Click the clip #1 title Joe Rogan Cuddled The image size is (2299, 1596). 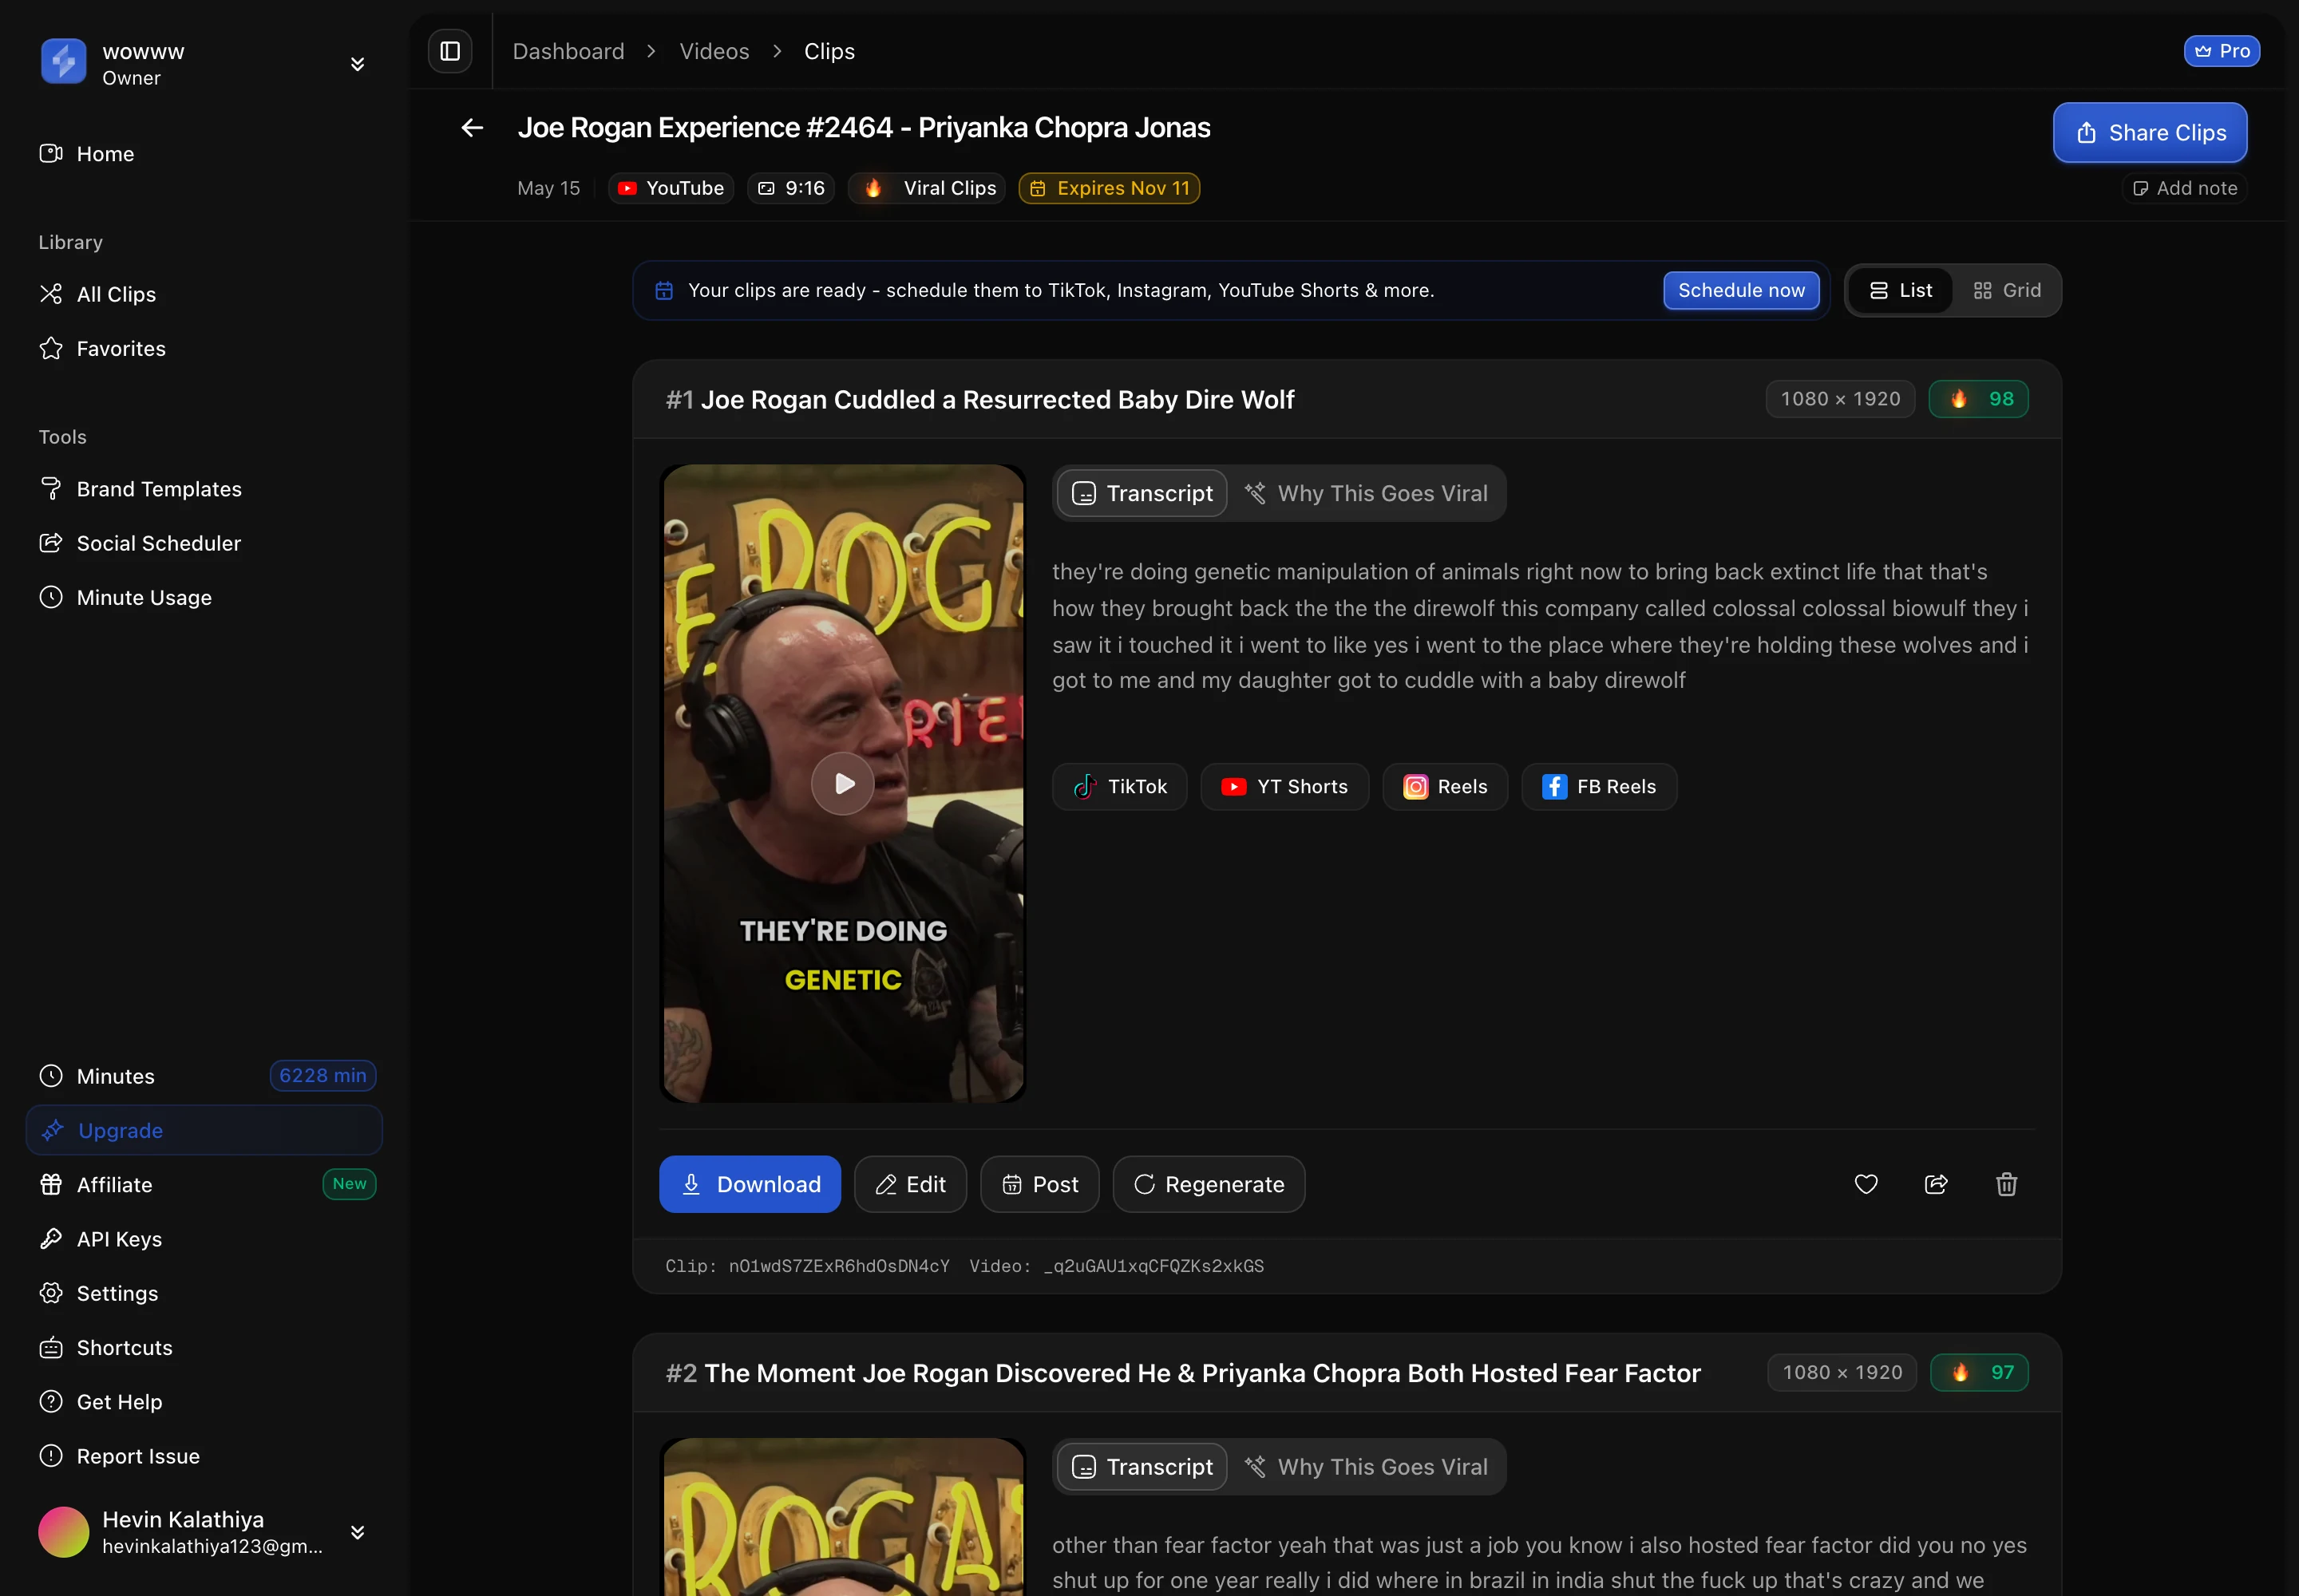(x=996, y=399)
